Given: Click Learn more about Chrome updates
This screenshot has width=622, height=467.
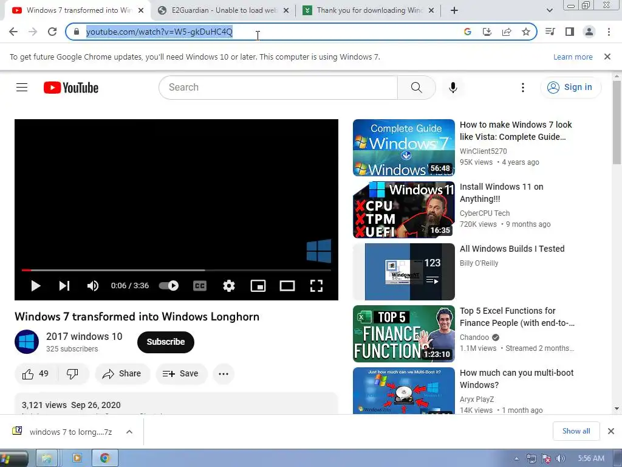Looking at the screenshot, I should (x=573, y=57).
